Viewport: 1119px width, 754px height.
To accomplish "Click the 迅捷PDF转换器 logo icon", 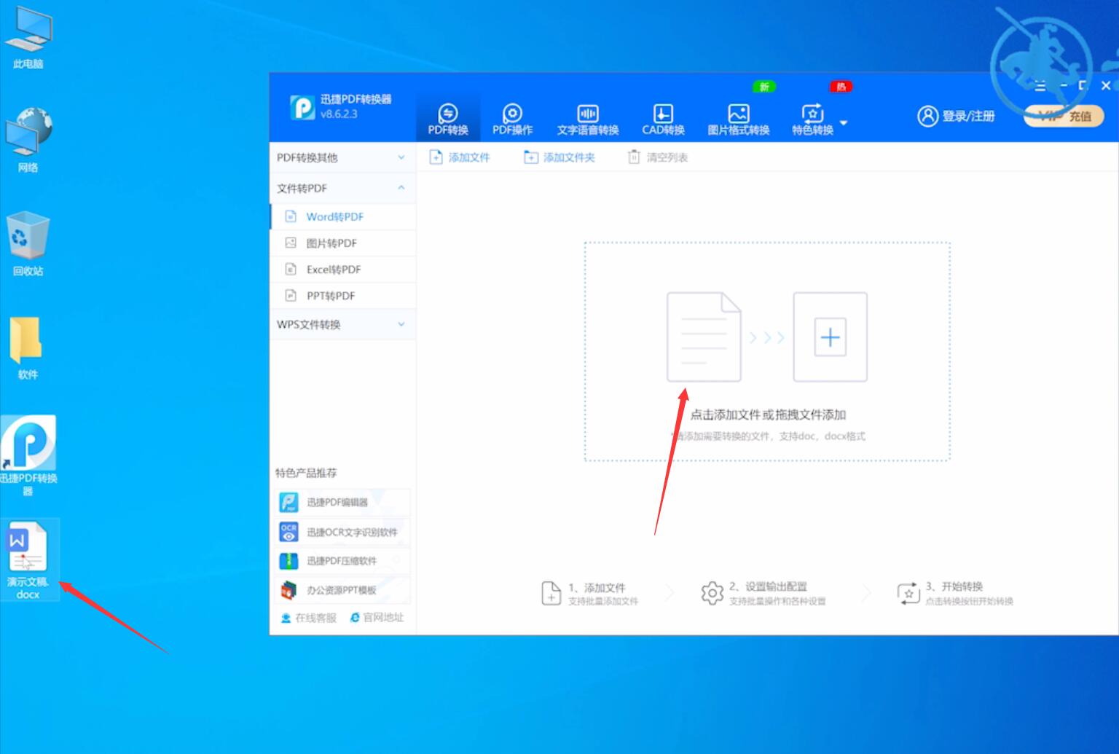I will pyautogui.click(x=302, y=107).
